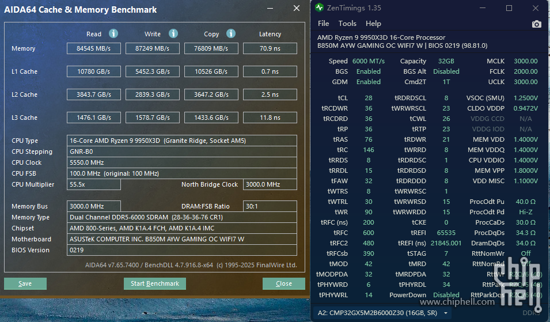Click the Write column info icon
Image resolution: width=550 pixels, height=322 pixels.
173,33
